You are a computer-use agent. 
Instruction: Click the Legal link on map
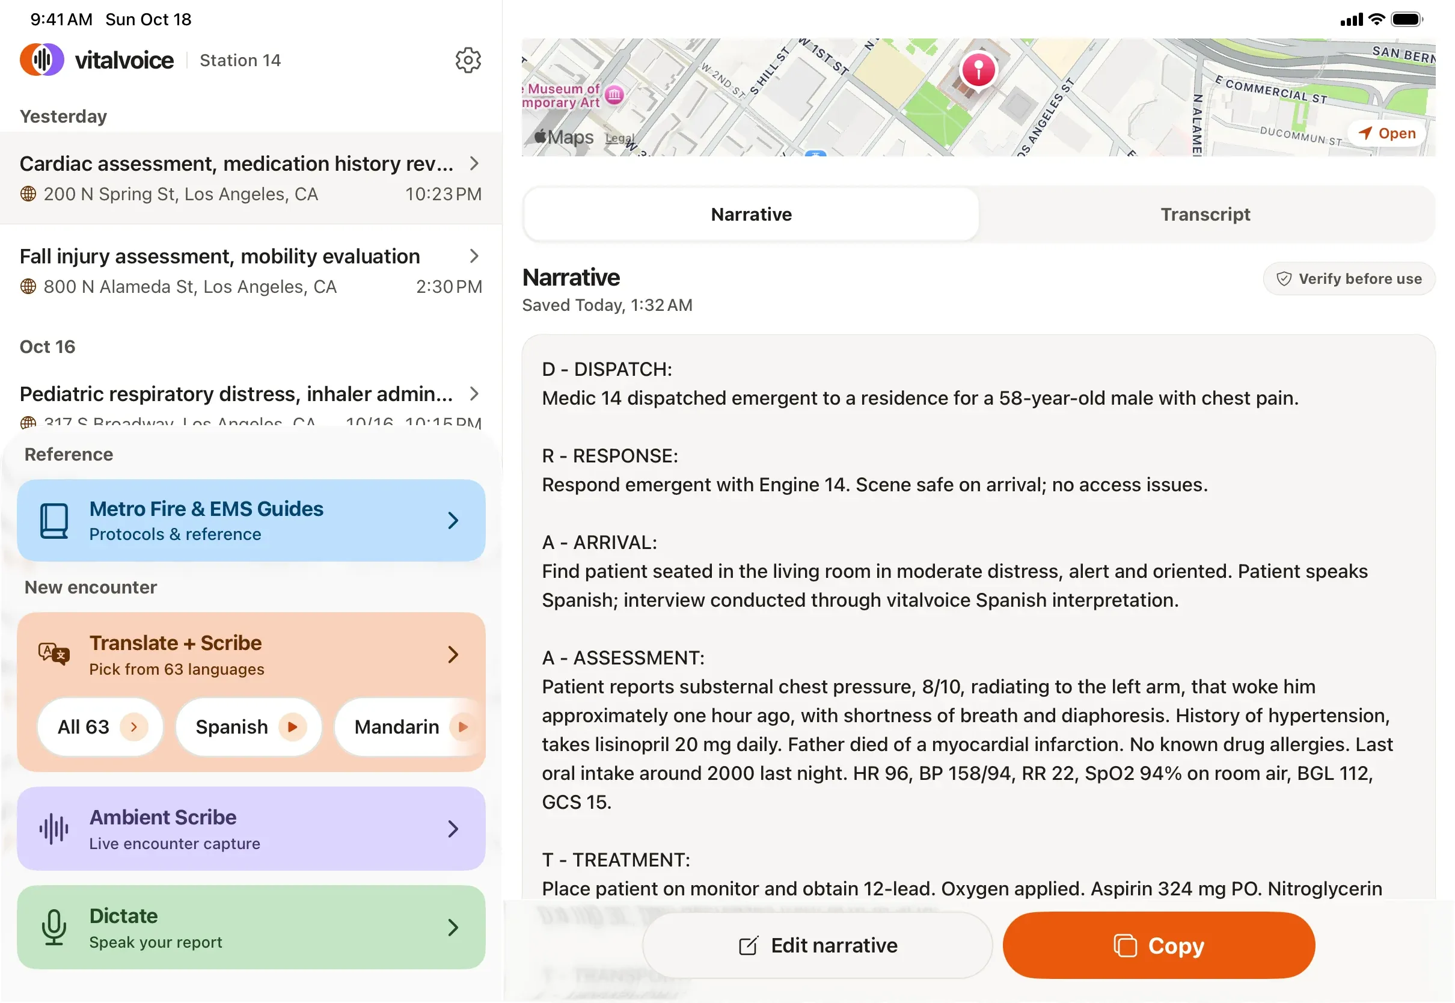[x=619, y=139]
